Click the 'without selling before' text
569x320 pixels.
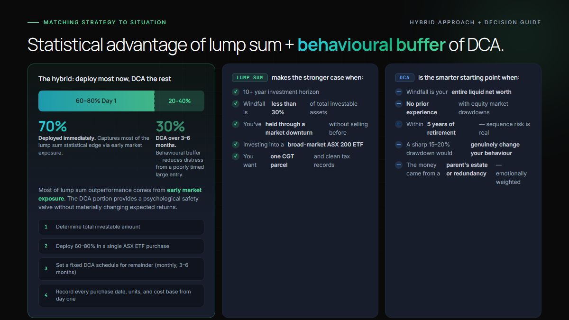[349, 128]
